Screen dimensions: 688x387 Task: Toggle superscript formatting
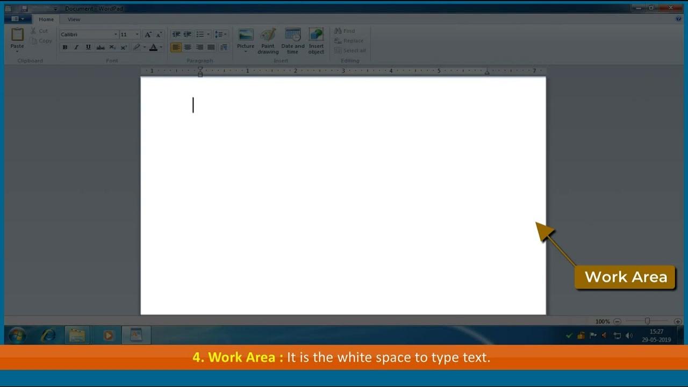click(x=124, y=47)
